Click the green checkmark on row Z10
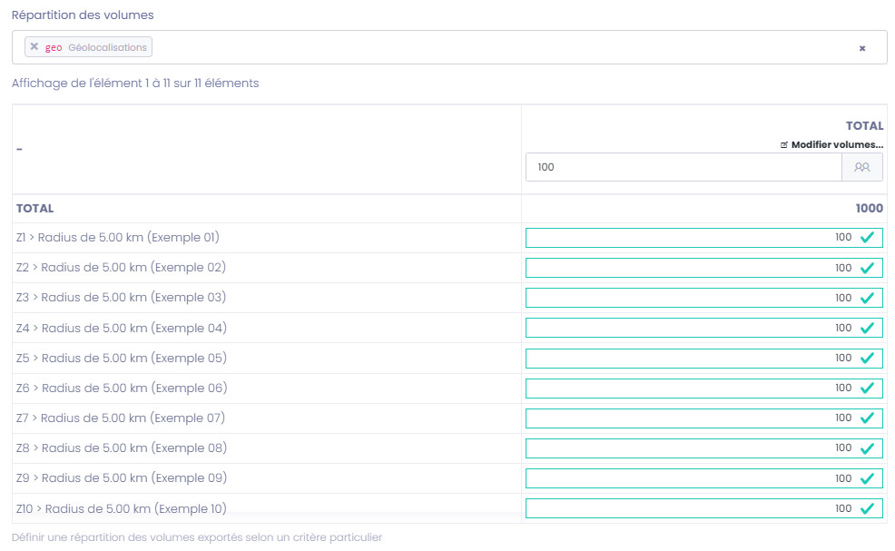 coord(867,508)
